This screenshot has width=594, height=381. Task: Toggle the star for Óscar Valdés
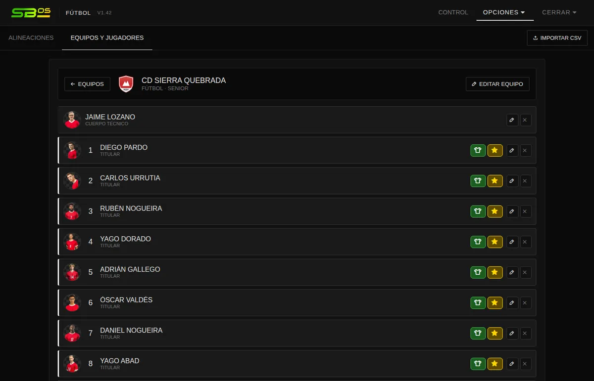click(495, 303)
